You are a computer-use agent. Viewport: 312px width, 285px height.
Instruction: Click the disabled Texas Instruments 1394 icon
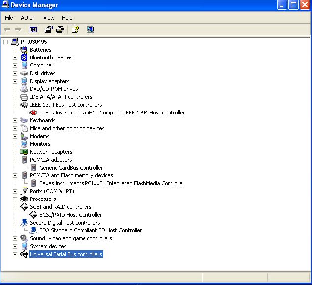[33, 113]
